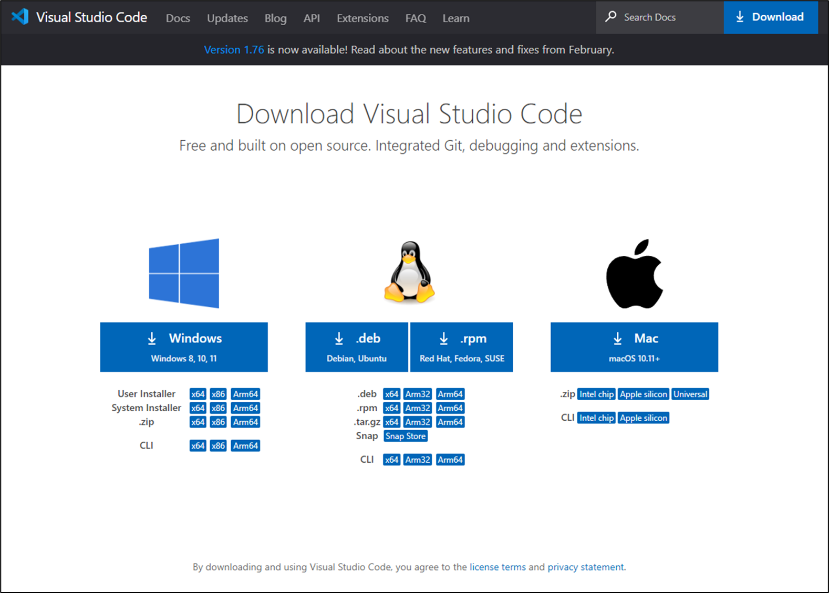Select User Installer Arm64
This screenshot has width=829, height=593.
[x=245, y=394]
